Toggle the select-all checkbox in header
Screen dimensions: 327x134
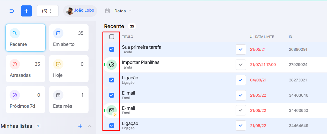112,37
